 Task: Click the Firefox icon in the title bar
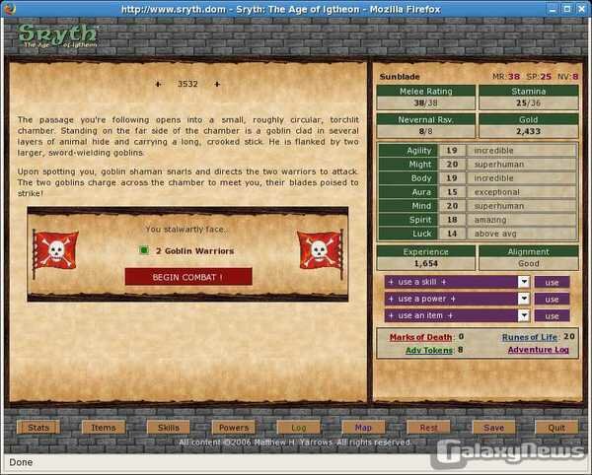[10, 9]
